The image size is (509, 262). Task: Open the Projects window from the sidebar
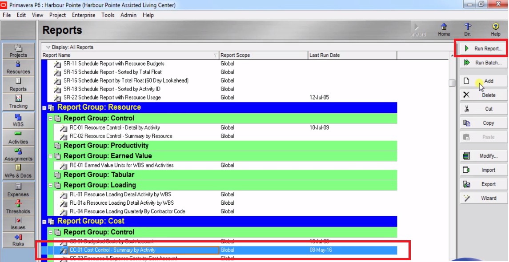(x=18, y=50)
